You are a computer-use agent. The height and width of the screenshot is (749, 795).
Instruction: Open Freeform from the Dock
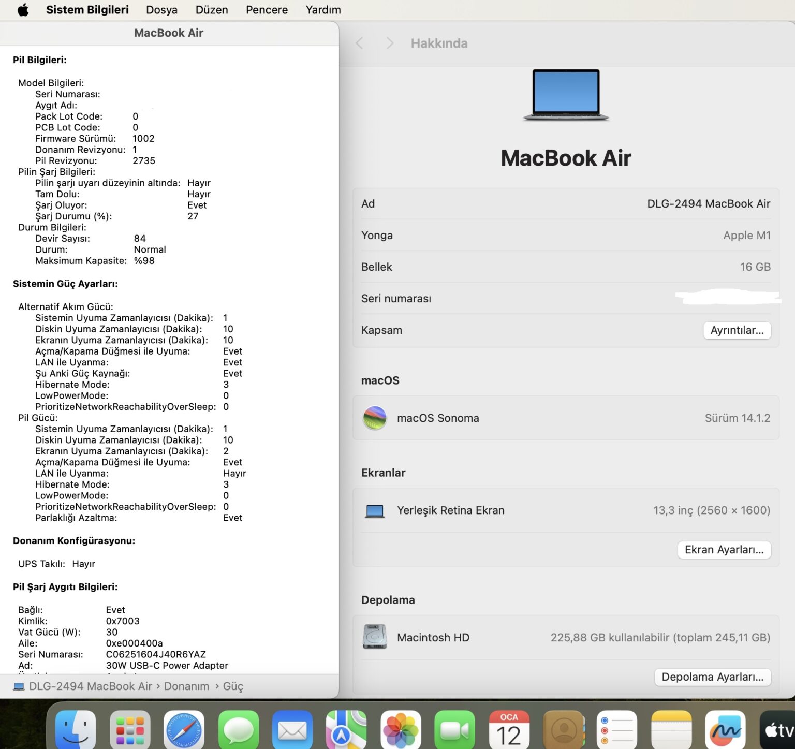(725, 730)
